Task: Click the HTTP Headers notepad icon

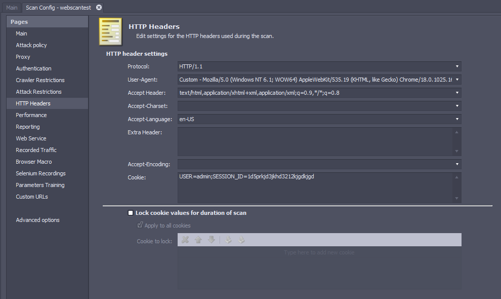Action: [110, 31]
